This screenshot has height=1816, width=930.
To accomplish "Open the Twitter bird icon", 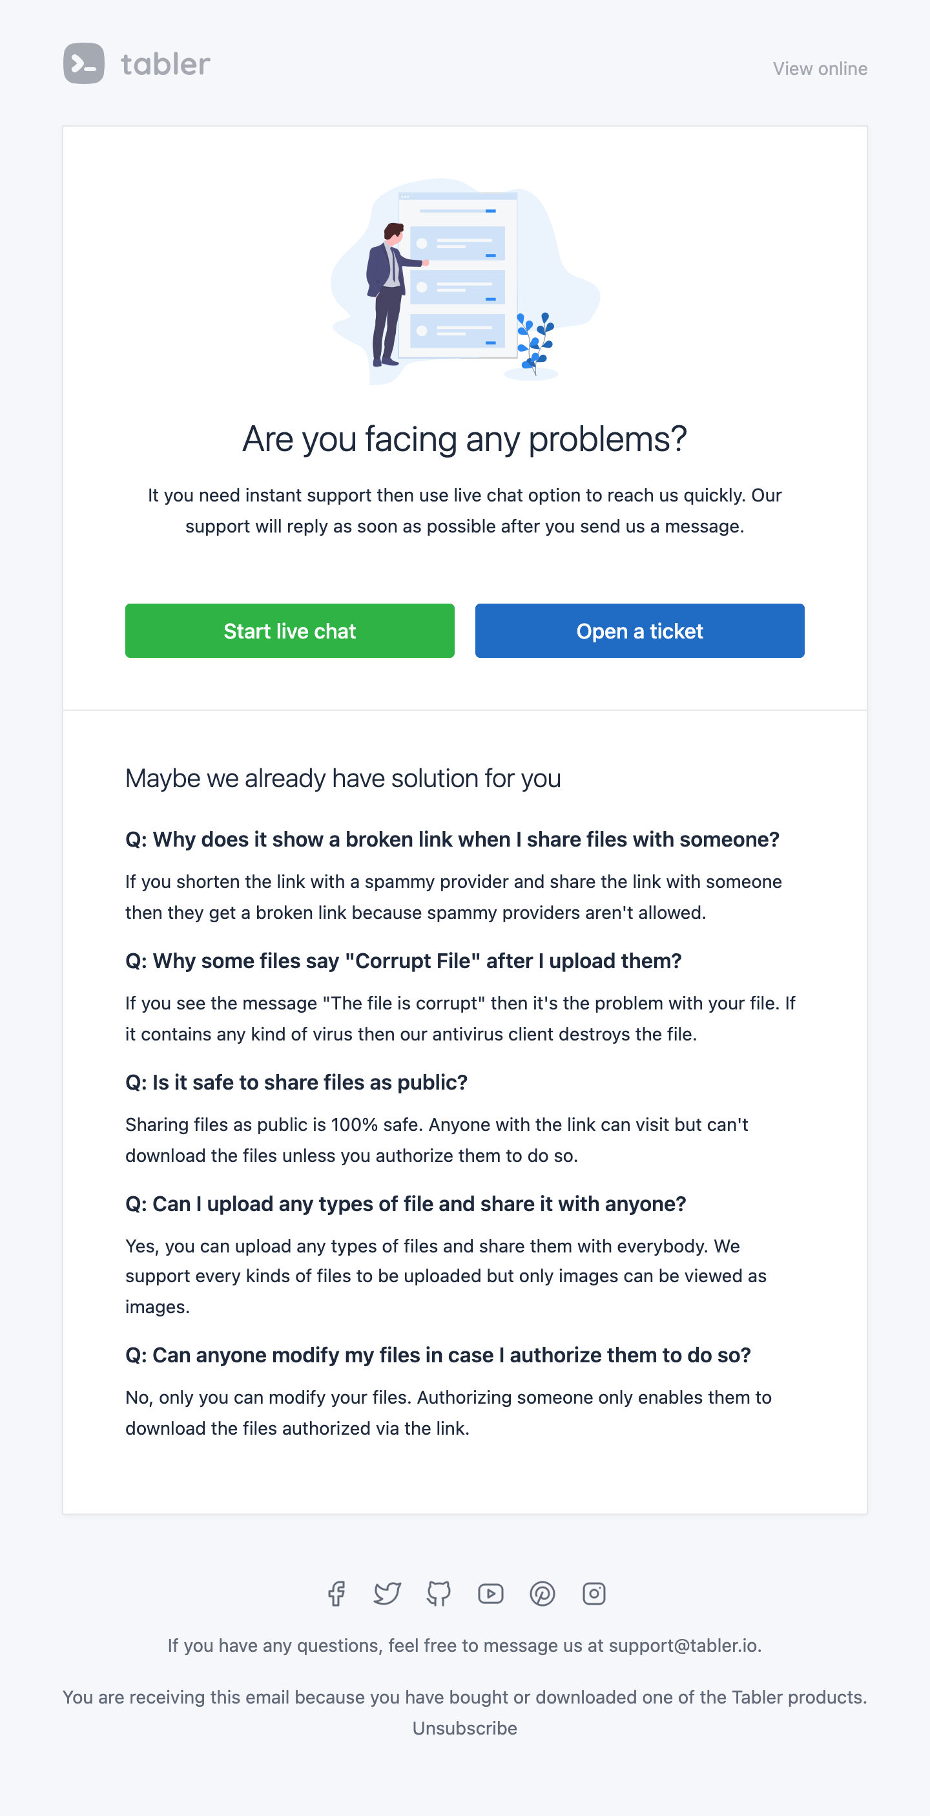I will click(387, 1593).
